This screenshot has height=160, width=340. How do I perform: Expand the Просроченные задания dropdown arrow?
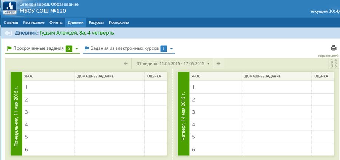[76, 49]
